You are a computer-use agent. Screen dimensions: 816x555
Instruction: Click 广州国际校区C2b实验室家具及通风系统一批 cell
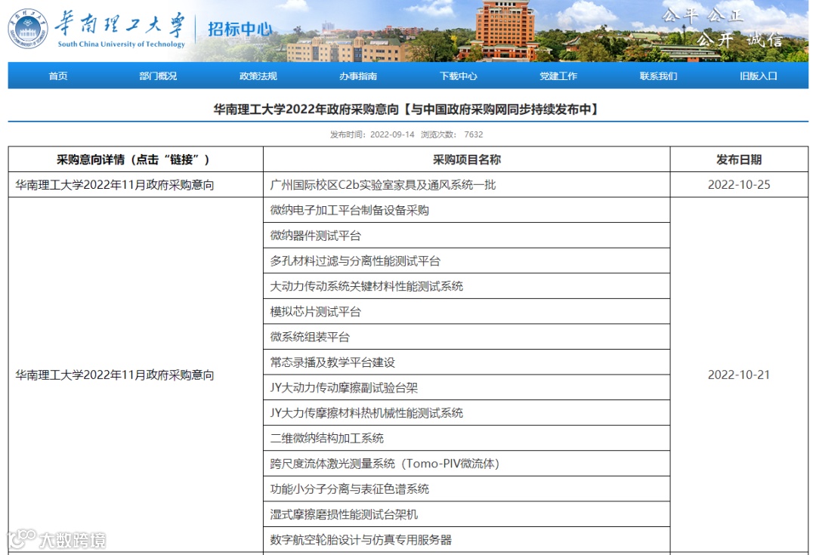tap(467, 185)
